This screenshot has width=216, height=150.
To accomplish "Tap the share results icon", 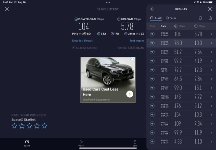I will click(210, 18).
